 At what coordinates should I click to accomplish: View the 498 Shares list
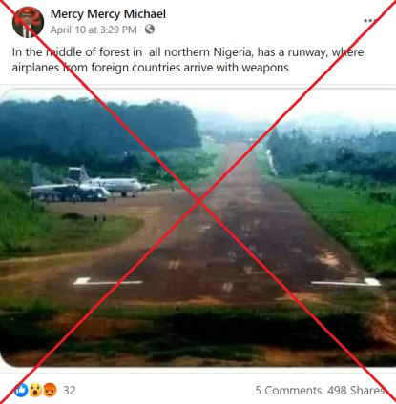356,391
